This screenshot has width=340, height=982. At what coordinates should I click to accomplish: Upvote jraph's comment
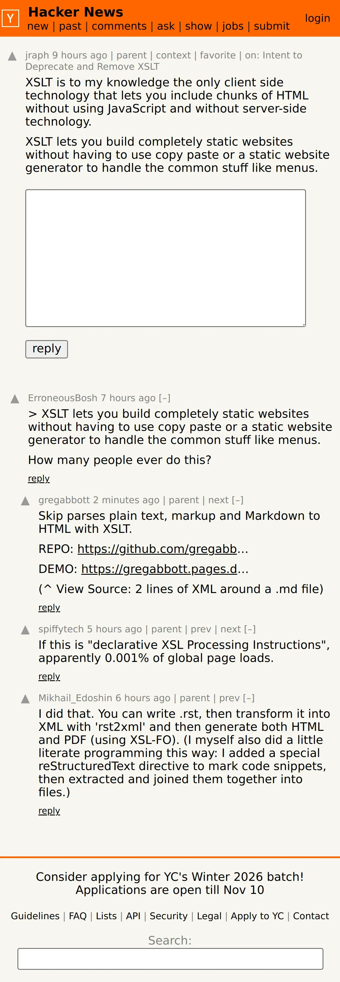tap(12, 56)
